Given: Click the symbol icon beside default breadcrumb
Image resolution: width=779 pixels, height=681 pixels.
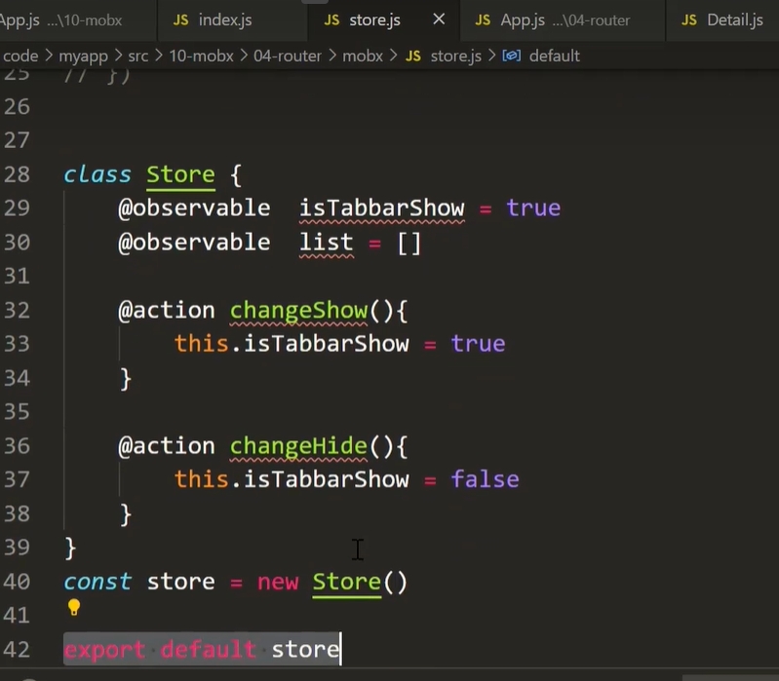Looking at the screenshot, I should click(x=511, y=56).
